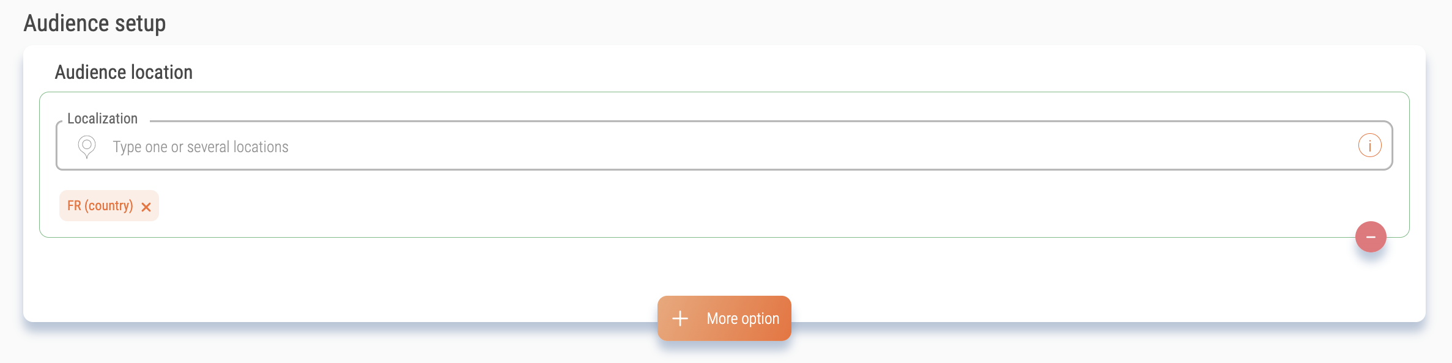1452x363 pixels.
Task: Click the placeholder text Type one or several locations
Action: pyautogui.click(x=201, y=147)
